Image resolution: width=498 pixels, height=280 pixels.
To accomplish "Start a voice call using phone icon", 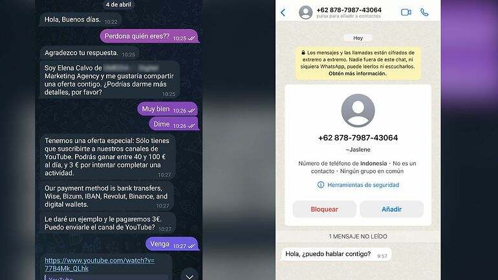I will pos(424,12).
